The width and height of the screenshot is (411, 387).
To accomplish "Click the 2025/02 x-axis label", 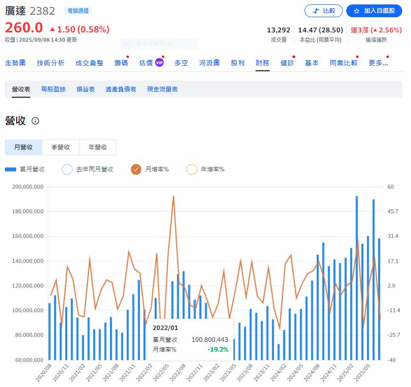I will point(346,373).
